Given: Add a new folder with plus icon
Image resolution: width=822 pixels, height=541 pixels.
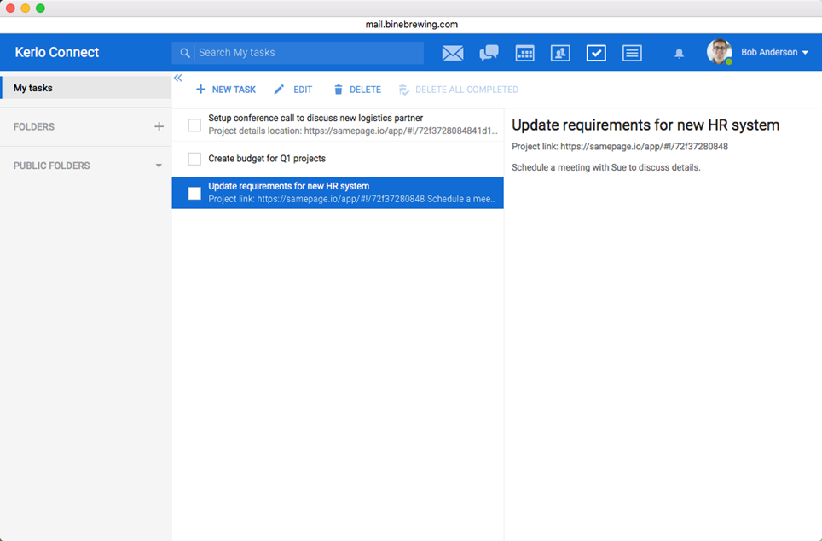Looking at the screenshot, I should (159, 126).
